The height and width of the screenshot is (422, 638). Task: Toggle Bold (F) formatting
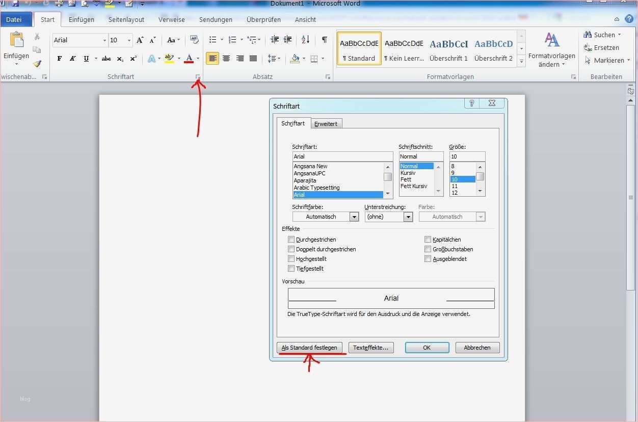tap(60, 59)
